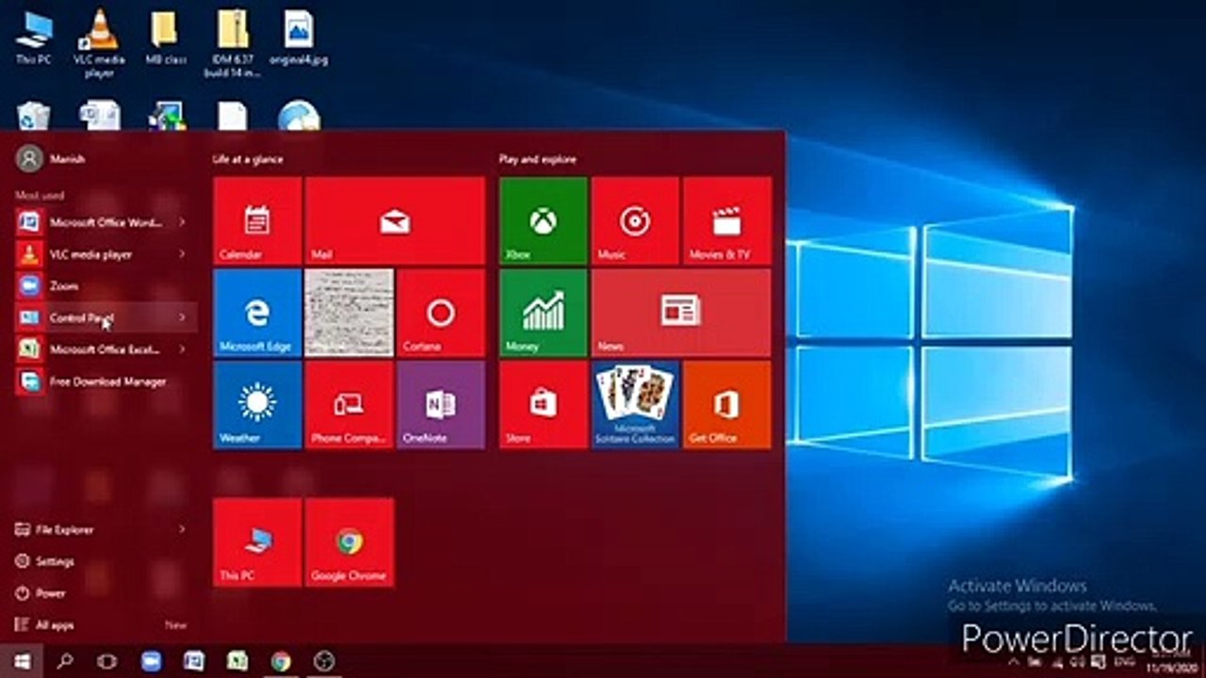Image resolution: width=1206 pixels, height=678 pixels.
Task: Open VLC media player desktop shortcut
Action: tap(99, 43)
